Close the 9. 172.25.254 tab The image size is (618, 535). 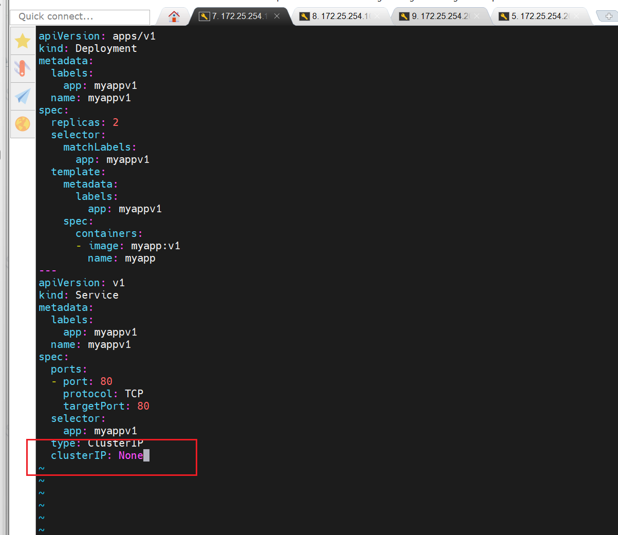(477, 16)
